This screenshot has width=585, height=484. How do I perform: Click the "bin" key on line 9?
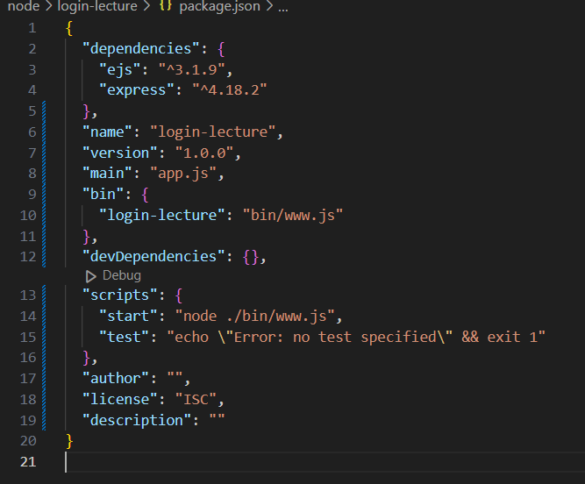[x=103, y=195]
